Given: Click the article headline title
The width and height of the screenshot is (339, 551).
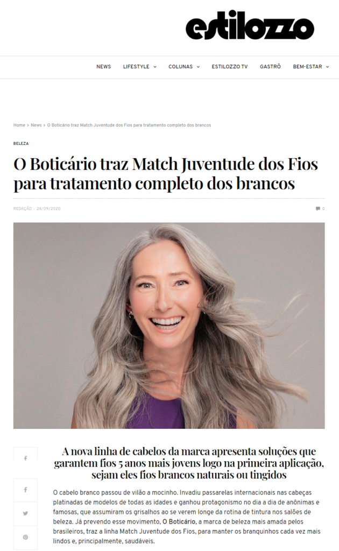Looking at the screenshot, I should [x=166, y=174].
